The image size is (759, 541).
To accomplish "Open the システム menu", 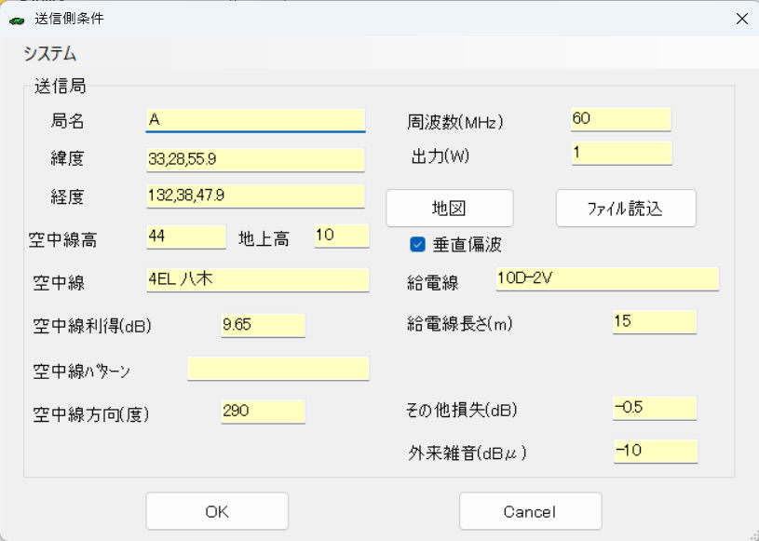I will click(49, 54).
